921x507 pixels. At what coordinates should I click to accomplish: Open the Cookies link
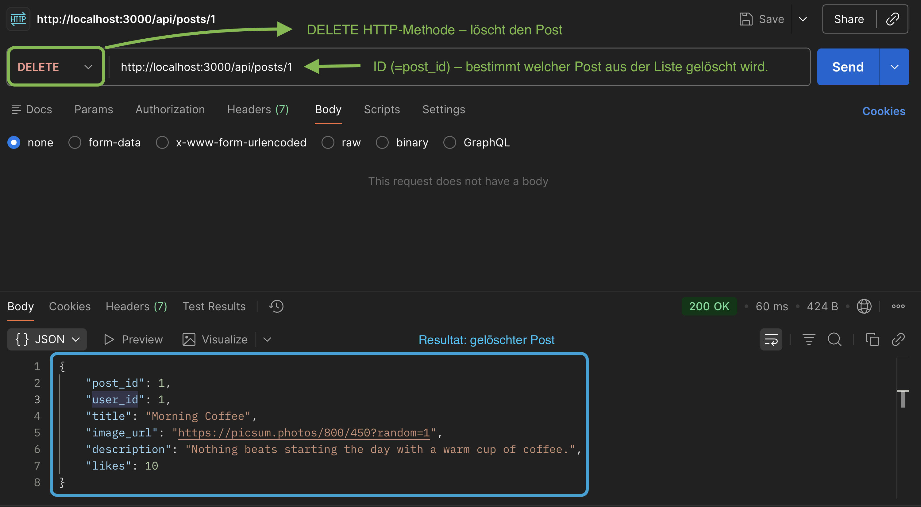coord(884,111)
